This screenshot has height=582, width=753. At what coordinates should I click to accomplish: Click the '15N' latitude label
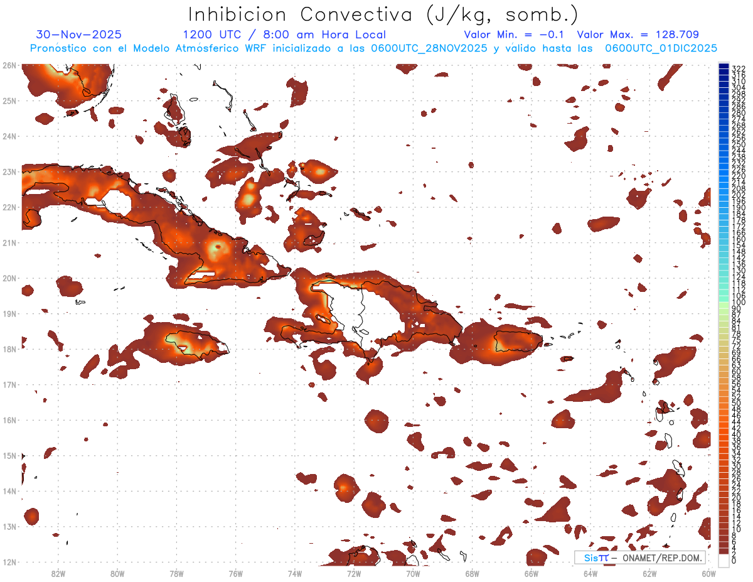click(x=9, y=455)
